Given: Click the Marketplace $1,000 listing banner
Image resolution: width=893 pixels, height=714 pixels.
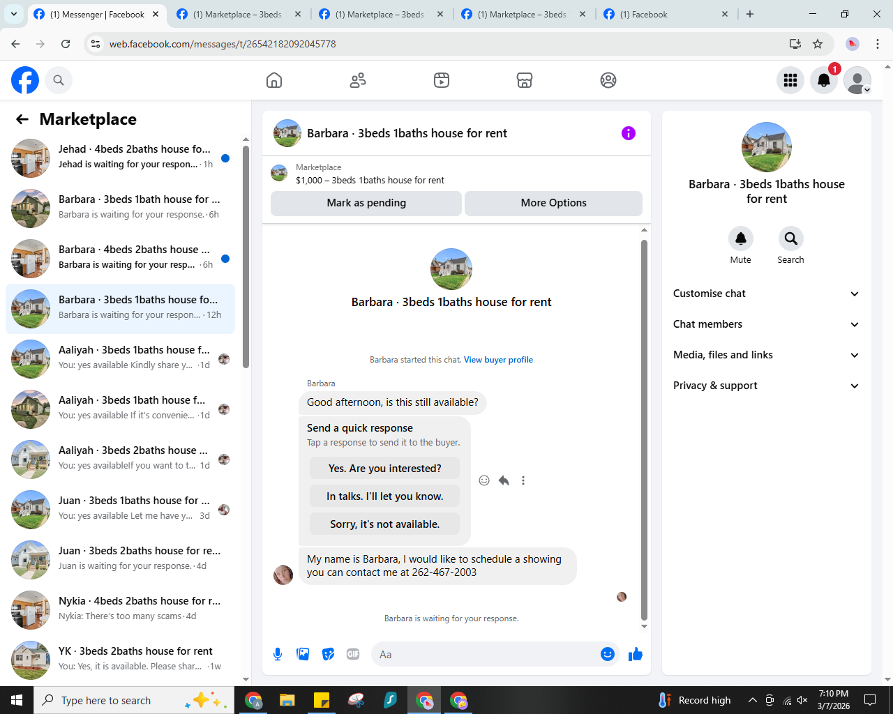Looking at the screenshot, I should coord(456,174).
